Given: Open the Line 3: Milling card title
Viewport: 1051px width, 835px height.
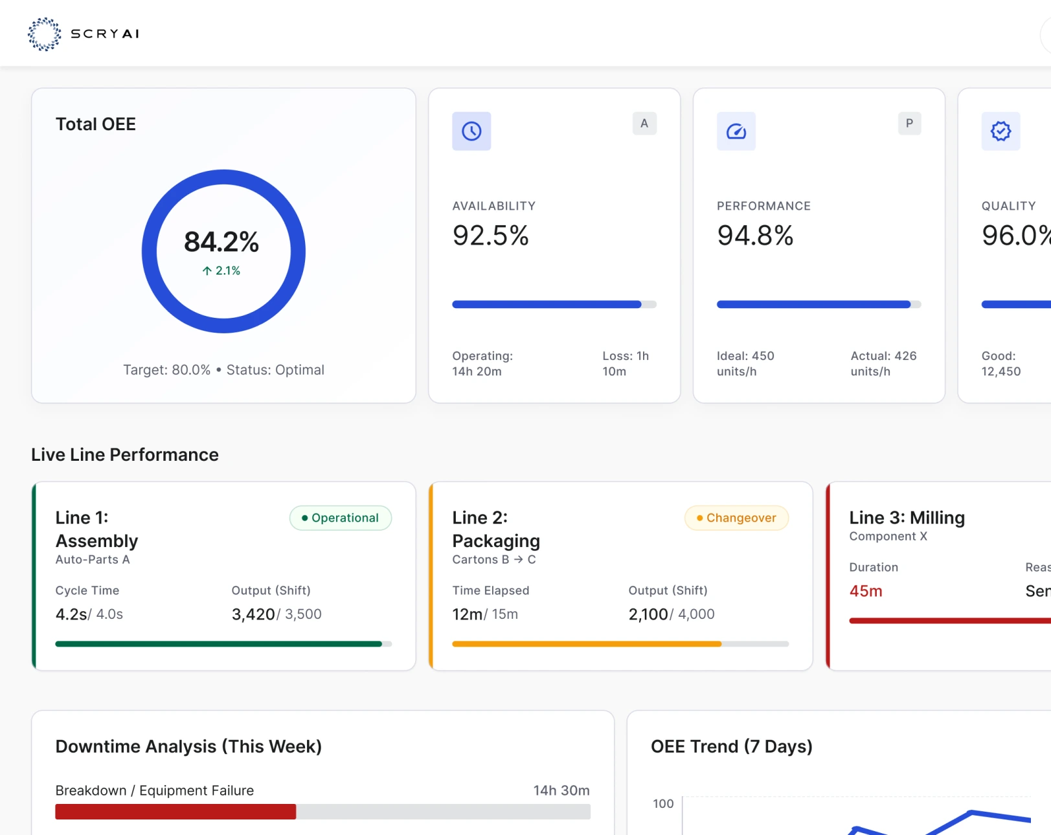Looking at the screenshot, I should click(907, 518).
